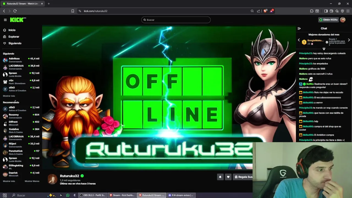Viewport: 352px width, 198px height.
Task: Show next top donor with right arrow
Action: (x=349, y=40)
